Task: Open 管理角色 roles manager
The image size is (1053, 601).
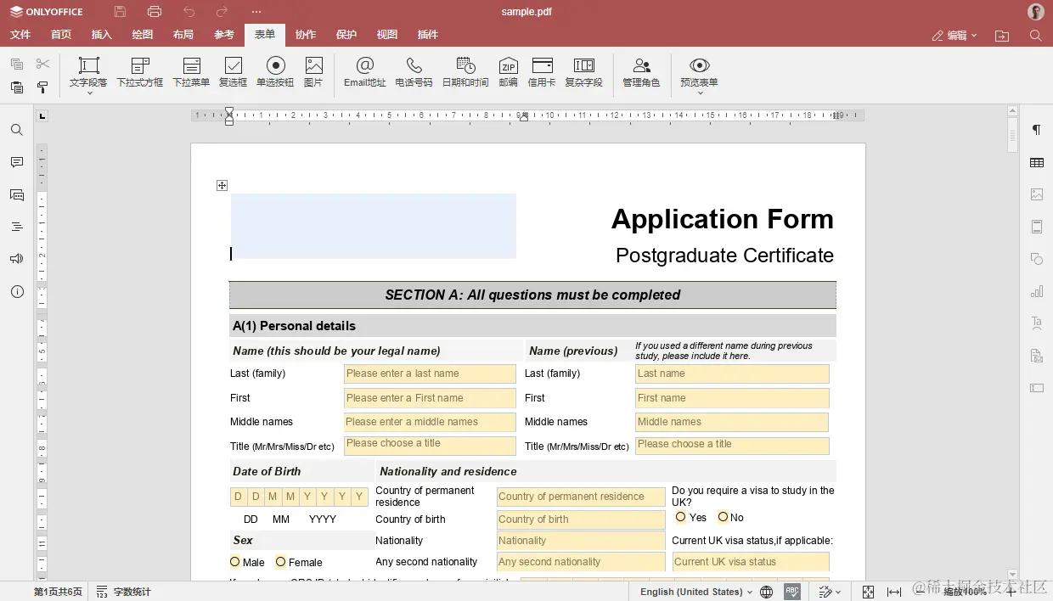Action: (x=641, y=72)
